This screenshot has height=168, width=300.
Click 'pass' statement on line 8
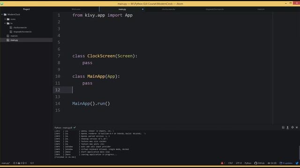click(87, 63)
